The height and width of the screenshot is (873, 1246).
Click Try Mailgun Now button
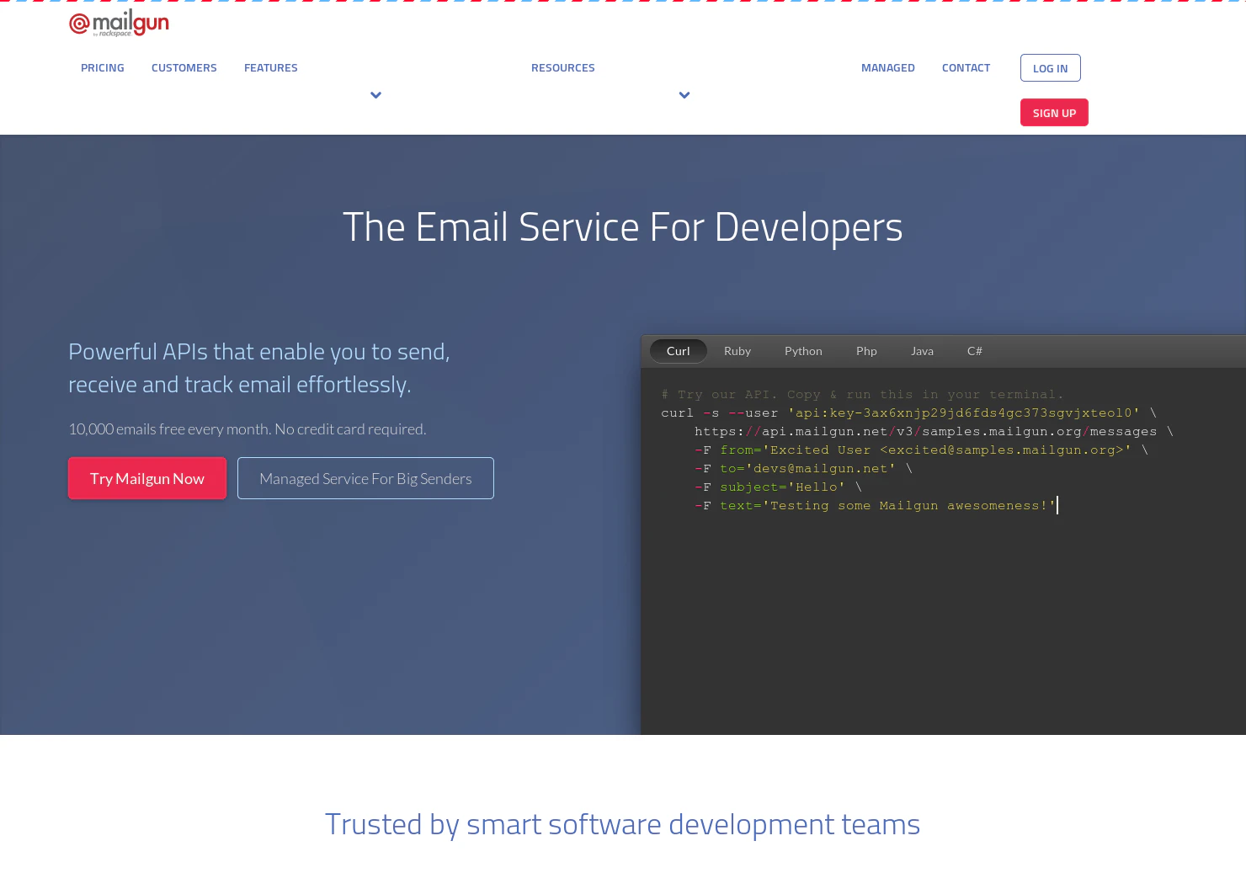pos(147,478)
